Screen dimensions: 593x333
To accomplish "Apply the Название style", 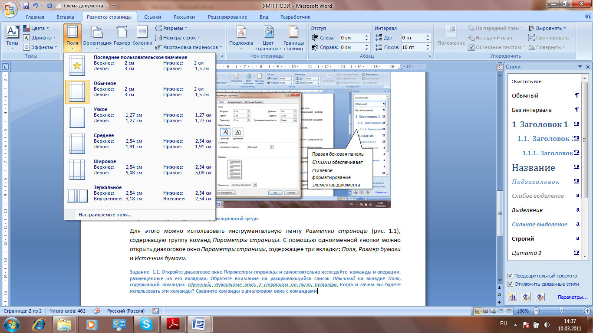I will 545,167.
